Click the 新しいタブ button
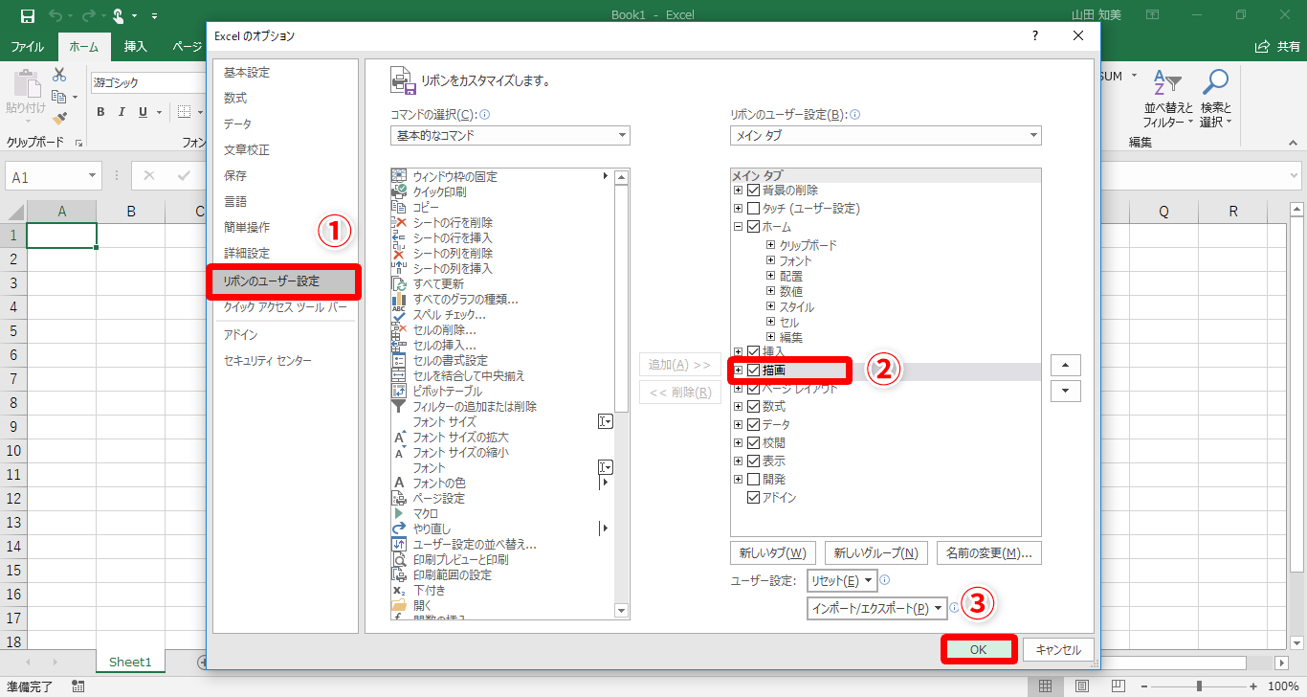This screenshot has width=1307, height=697. tap(772, 552)
